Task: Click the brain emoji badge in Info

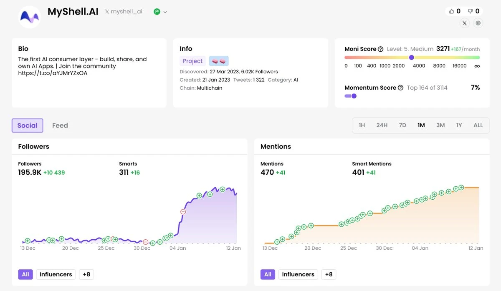Action: 219,61
